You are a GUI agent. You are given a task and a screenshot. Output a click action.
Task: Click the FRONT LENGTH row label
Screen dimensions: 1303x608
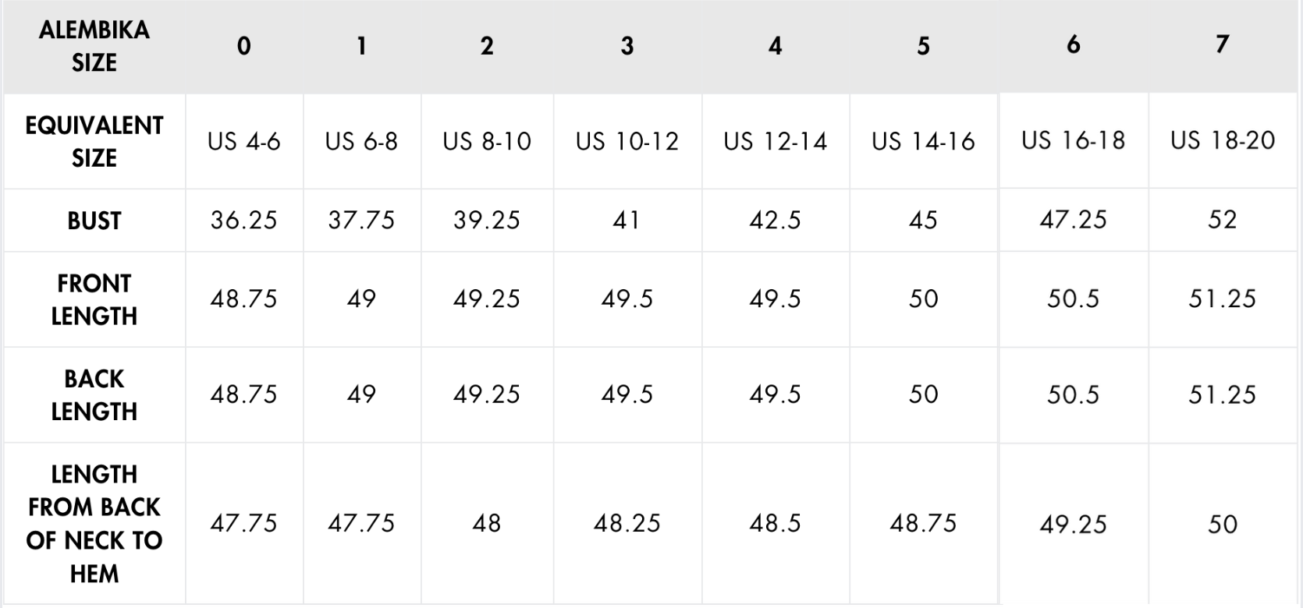pos(94,299)
